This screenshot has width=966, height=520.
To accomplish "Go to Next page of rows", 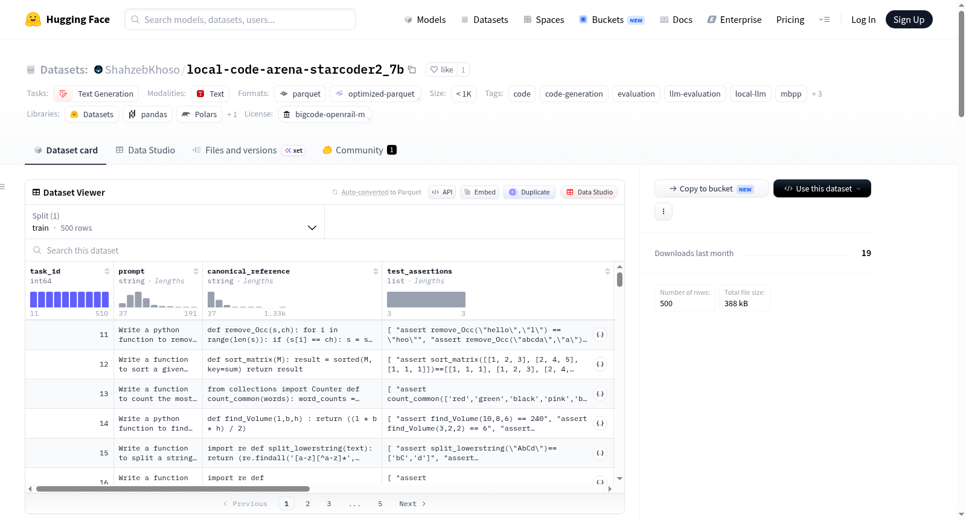I will coord(412,504).
